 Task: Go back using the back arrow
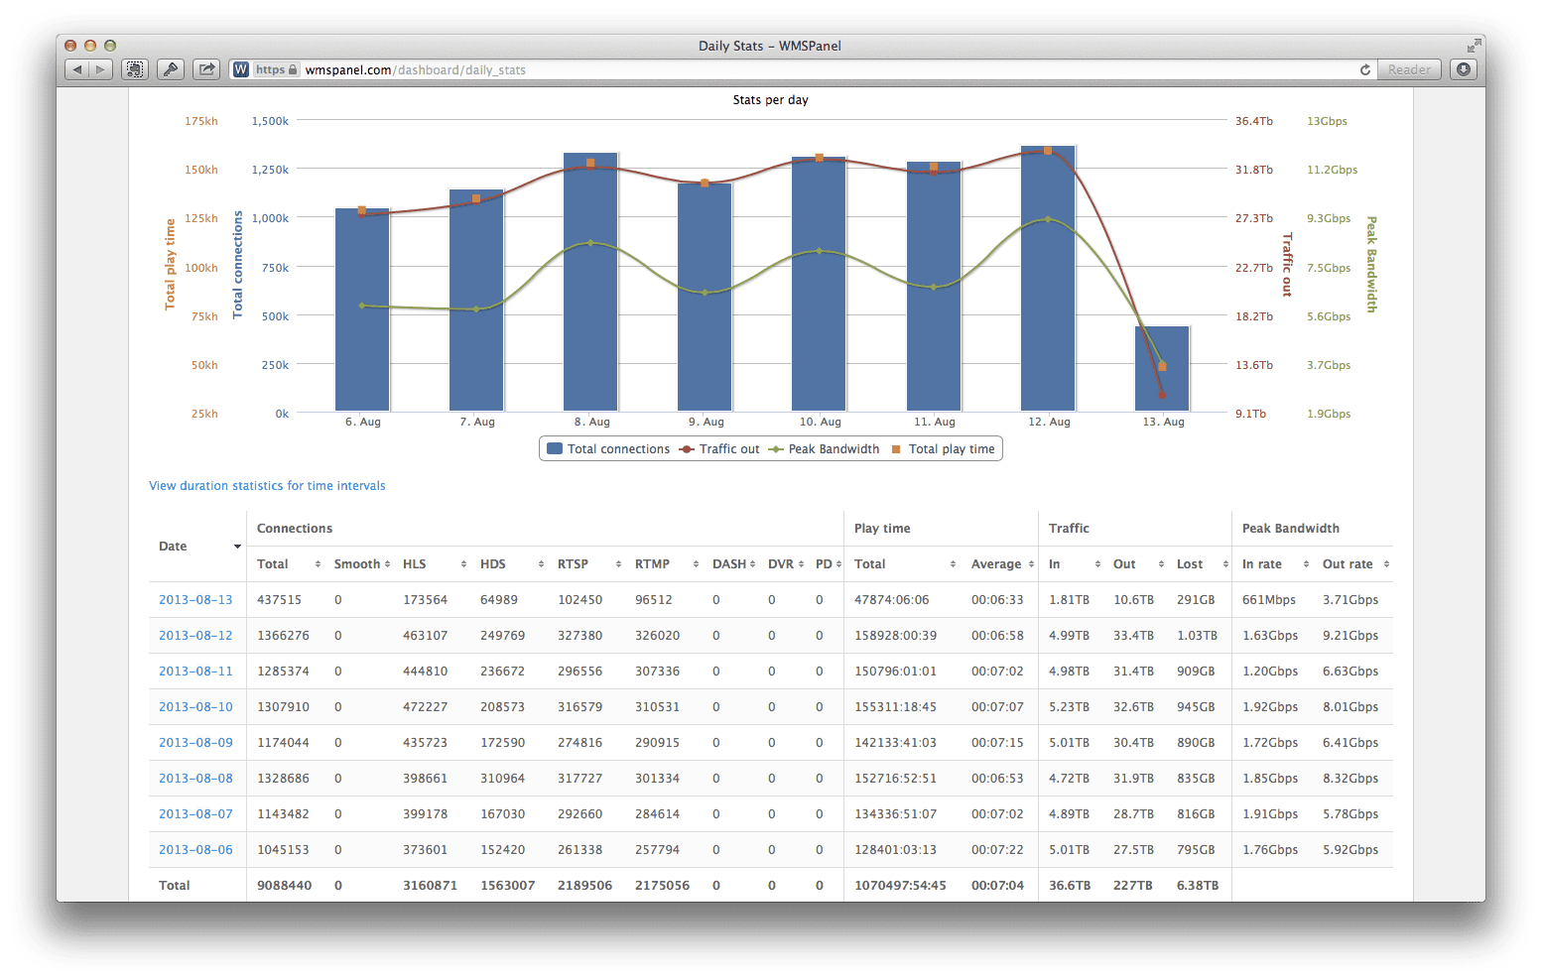76,69
